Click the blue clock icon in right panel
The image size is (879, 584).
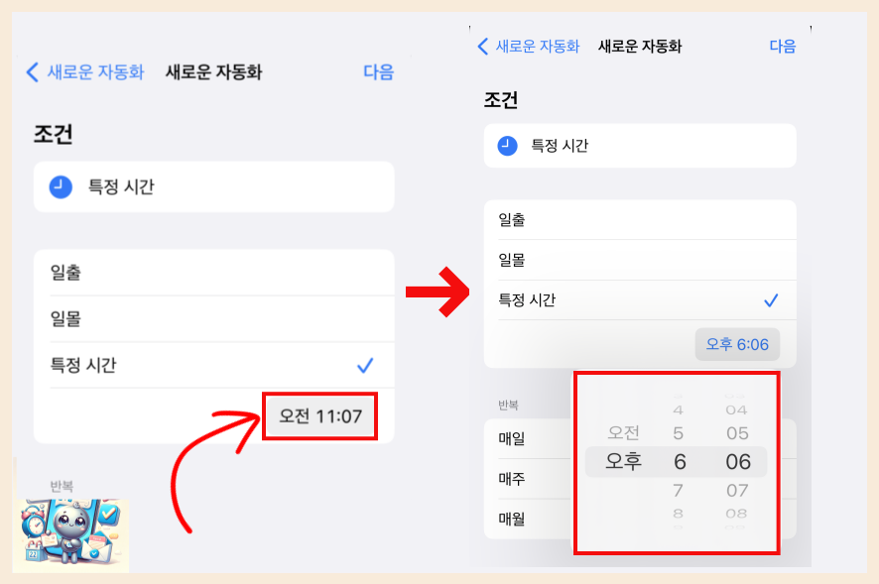tap(507, 146)
